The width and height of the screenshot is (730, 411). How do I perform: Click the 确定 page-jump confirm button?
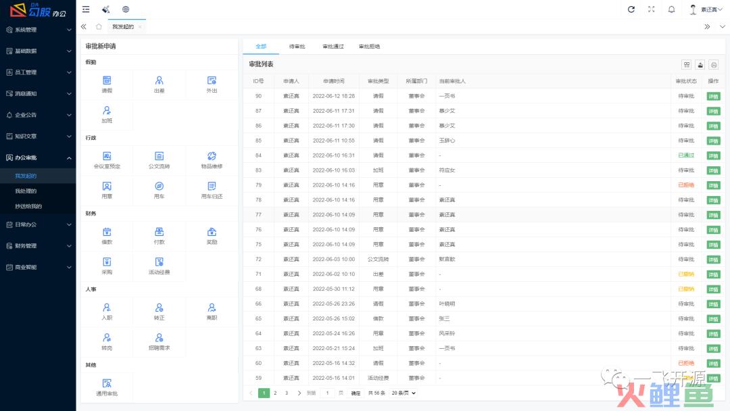(x=356, y=393)
